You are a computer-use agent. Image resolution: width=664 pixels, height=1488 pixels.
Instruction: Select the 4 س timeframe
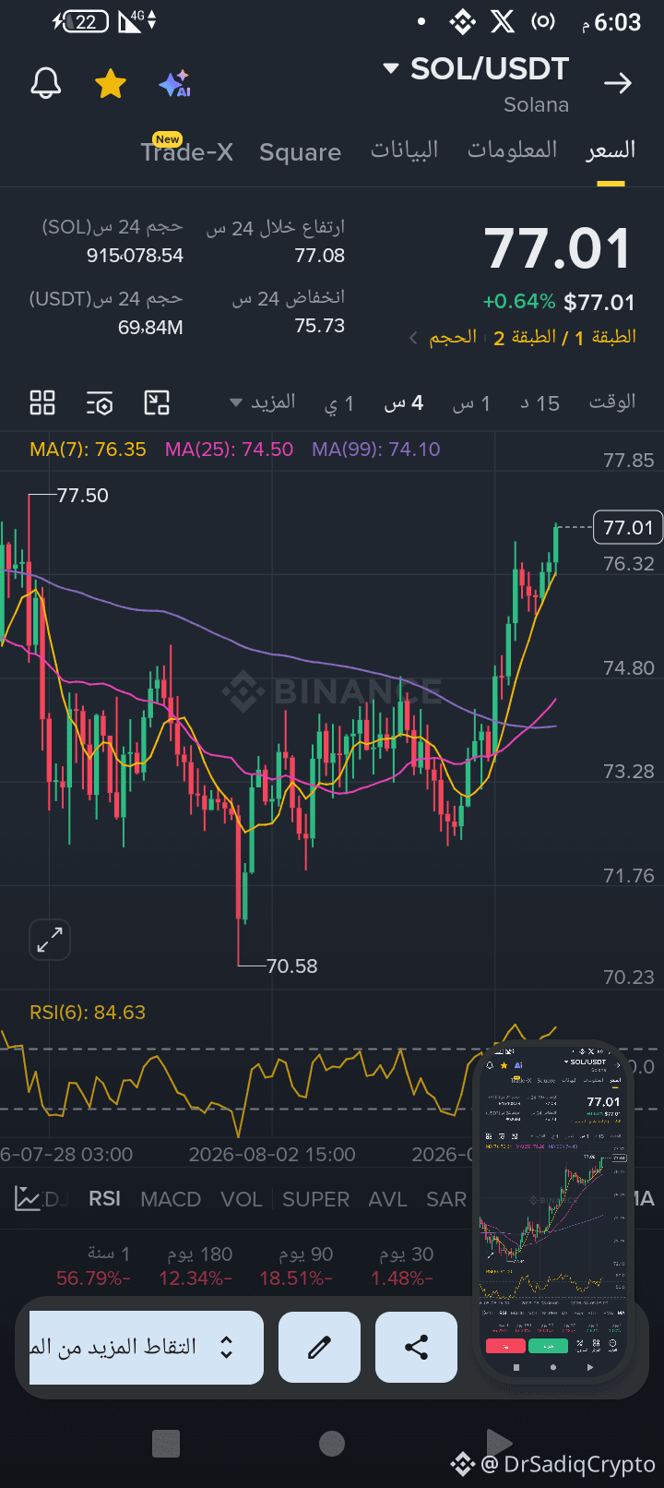click(x=404, y=403)
